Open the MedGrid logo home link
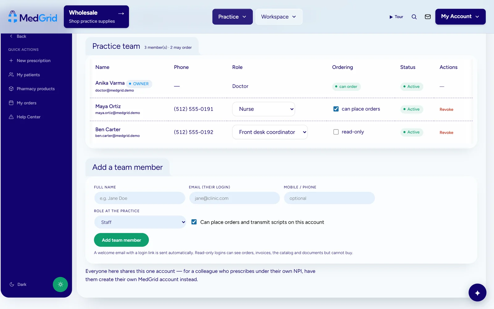This screenshot has width=494, height=309. (x=32, y=17)
